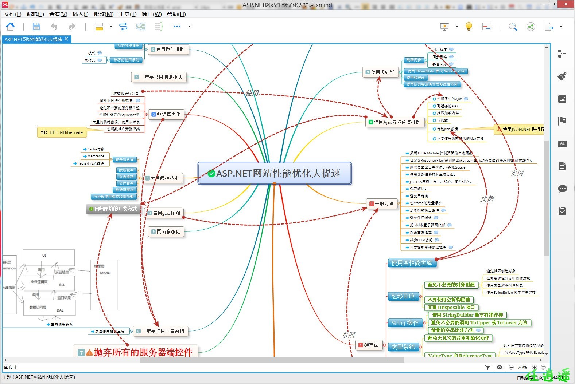The width and height of the screenshot is (575, 384).
Task: Select the central topic ASP.NET网站性能优化大提速
Action: (275, 173)
